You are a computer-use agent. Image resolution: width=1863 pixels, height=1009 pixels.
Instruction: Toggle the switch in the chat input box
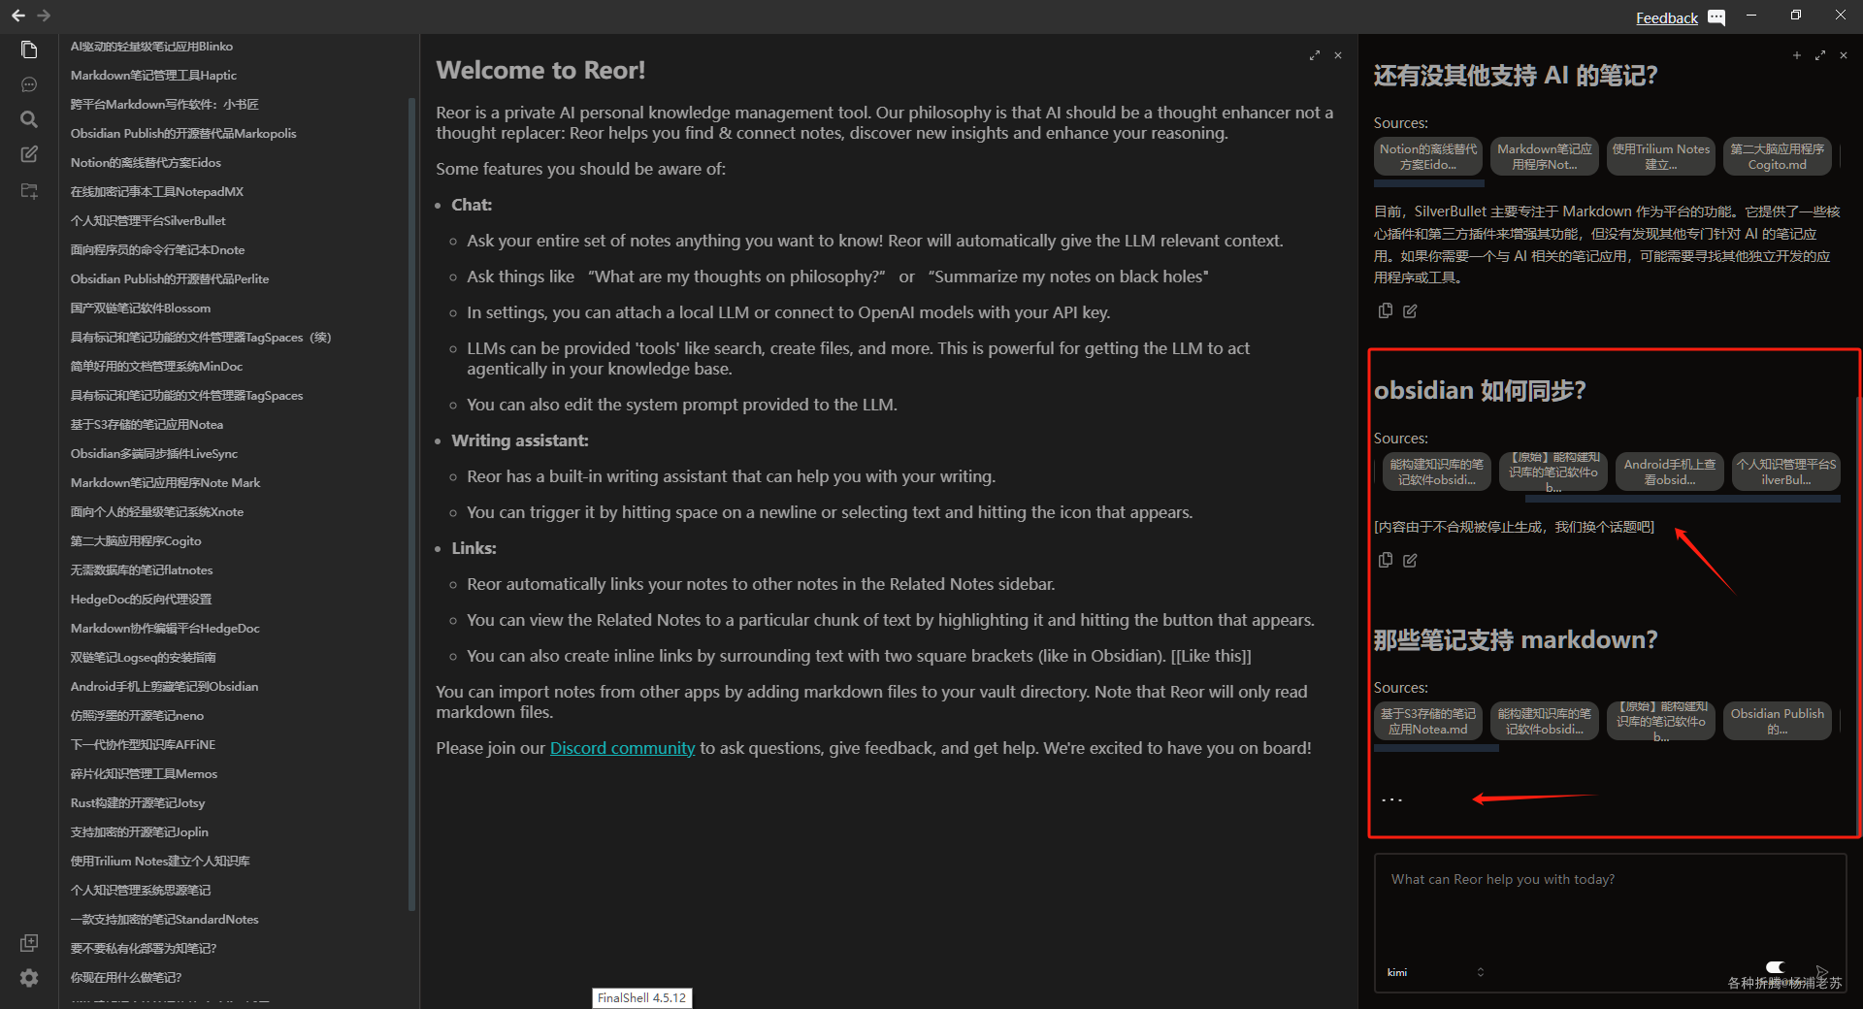[1775, 967]
